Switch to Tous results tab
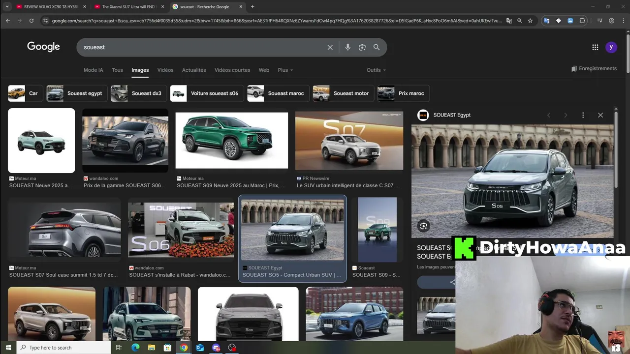630x354 pixels. coord(117,70)
